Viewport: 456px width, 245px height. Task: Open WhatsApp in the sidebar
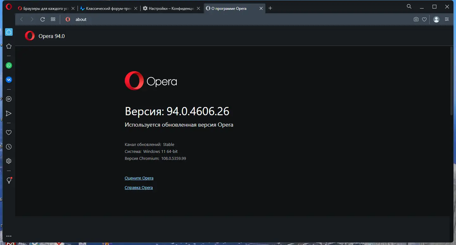coord(9,66)
